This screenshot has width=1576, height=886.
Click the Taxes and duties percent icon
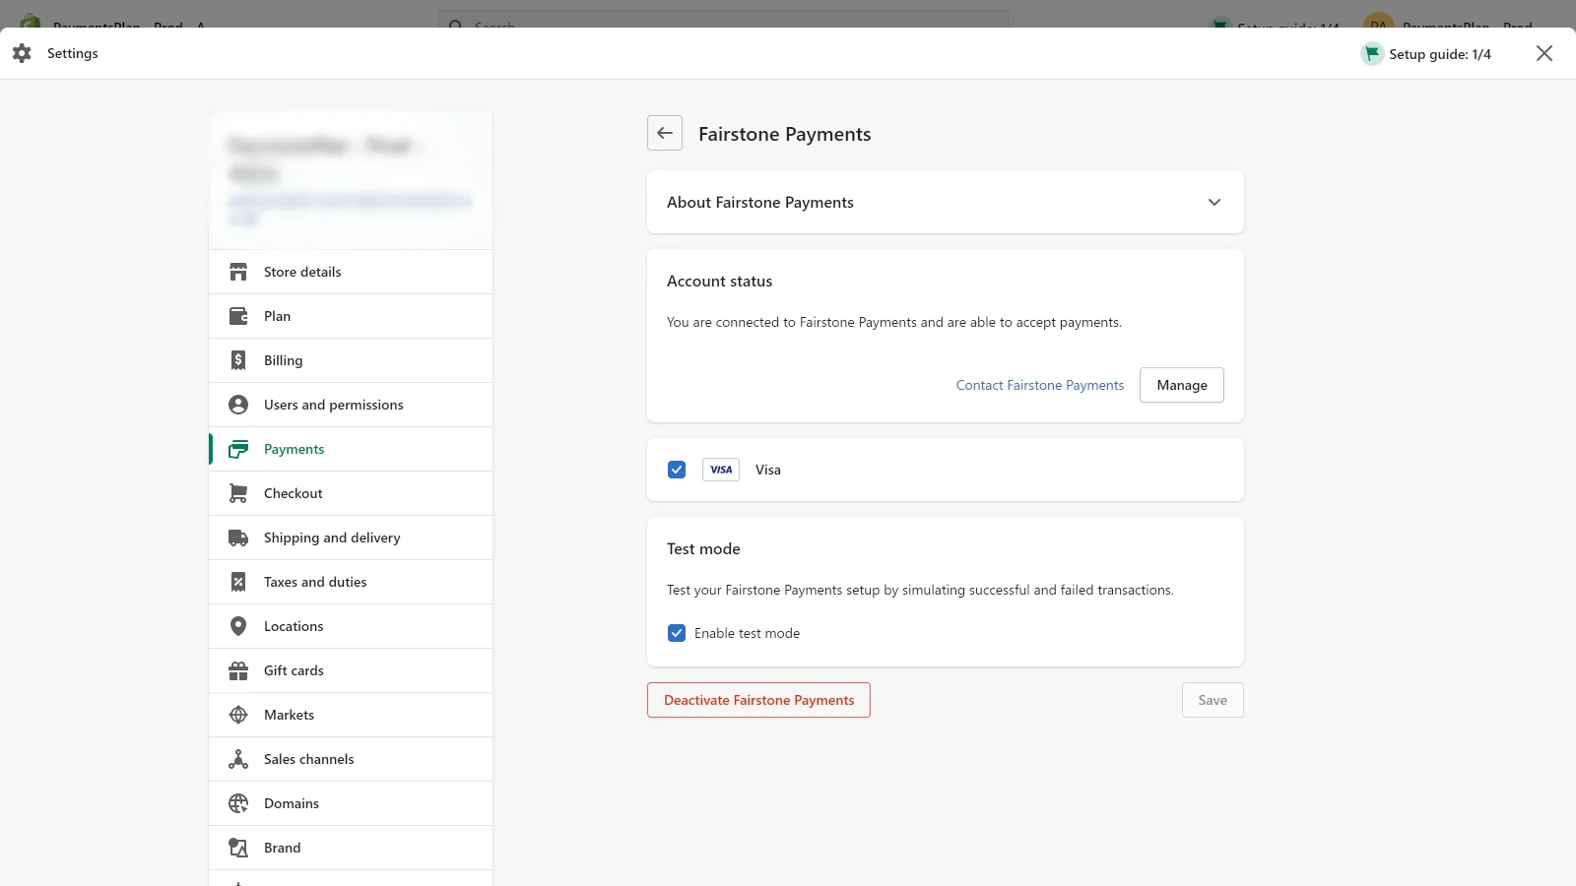tap(238, 582)
